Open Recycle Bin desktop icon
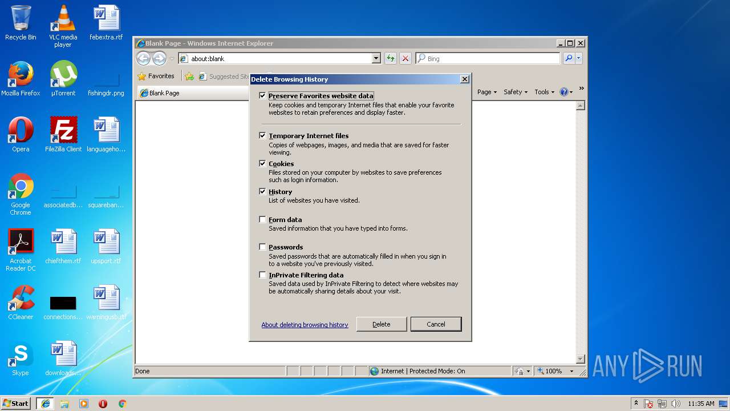The image size is (730, 411). (x=21, y=23)
